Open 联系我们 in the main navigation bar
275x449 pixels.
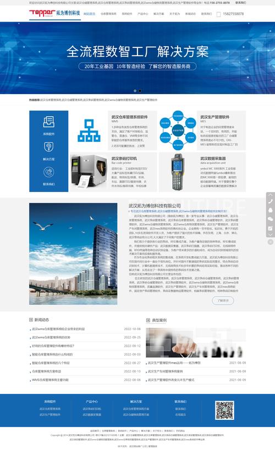(206, 14)
